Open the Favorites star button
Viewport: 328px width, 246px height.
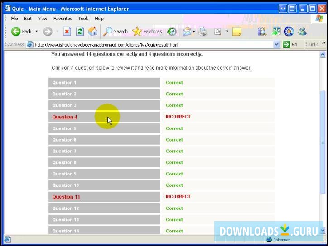coord(147,32)
